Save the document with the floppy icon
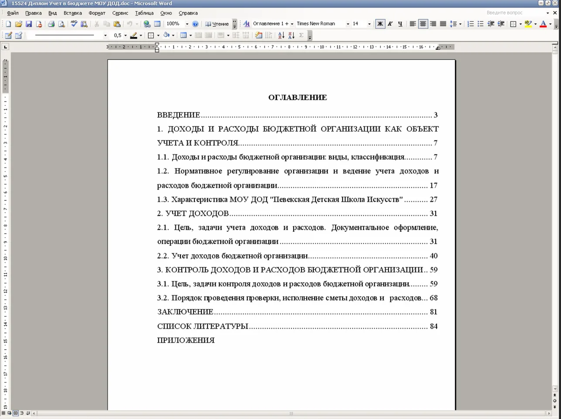 (29, 24)
